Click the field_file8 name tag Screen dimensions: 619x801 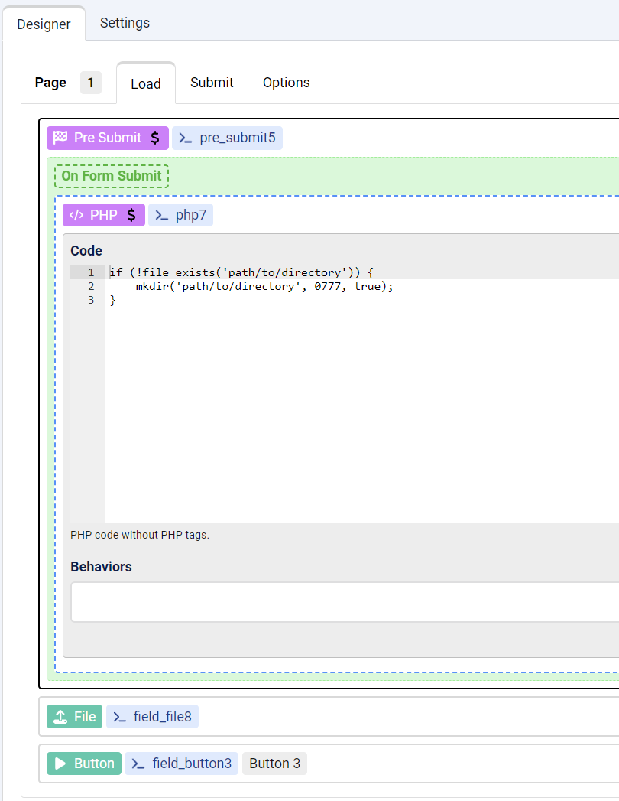(x=152, y=717)
